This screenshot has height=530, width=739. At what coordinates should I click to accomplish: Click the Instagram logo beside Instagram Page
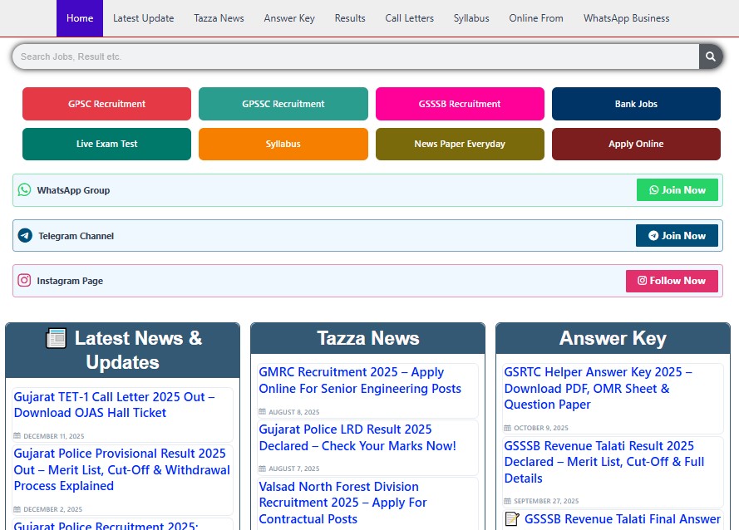coord(24,281)
